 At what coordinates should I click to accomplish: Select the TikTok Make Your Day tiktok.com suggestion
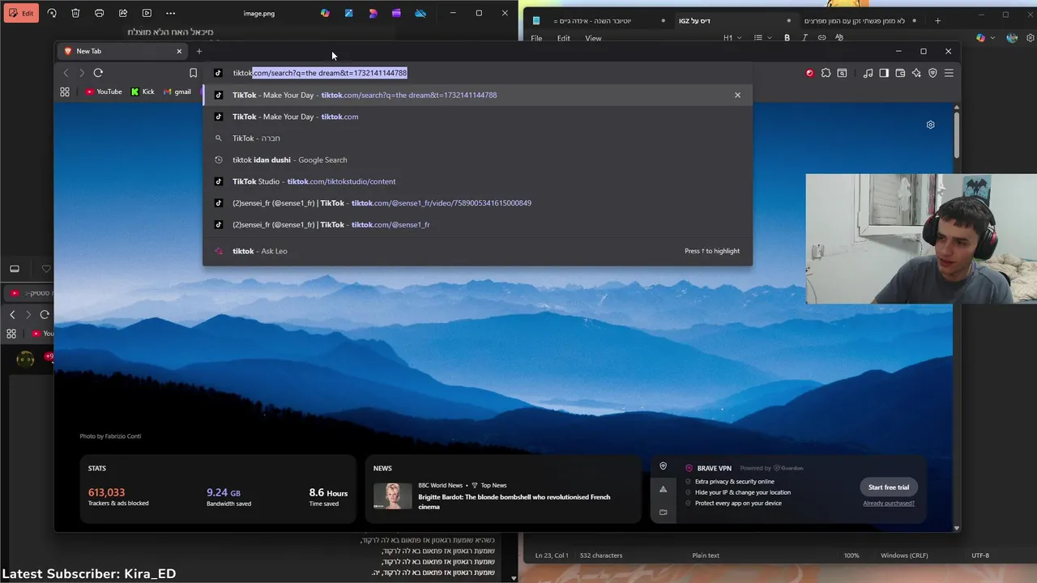click(477, 117)
